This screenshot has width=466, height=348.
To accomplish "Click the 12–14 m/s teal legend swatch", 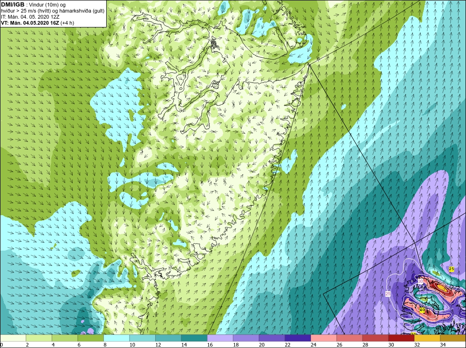I will click(x=168, y=338).
